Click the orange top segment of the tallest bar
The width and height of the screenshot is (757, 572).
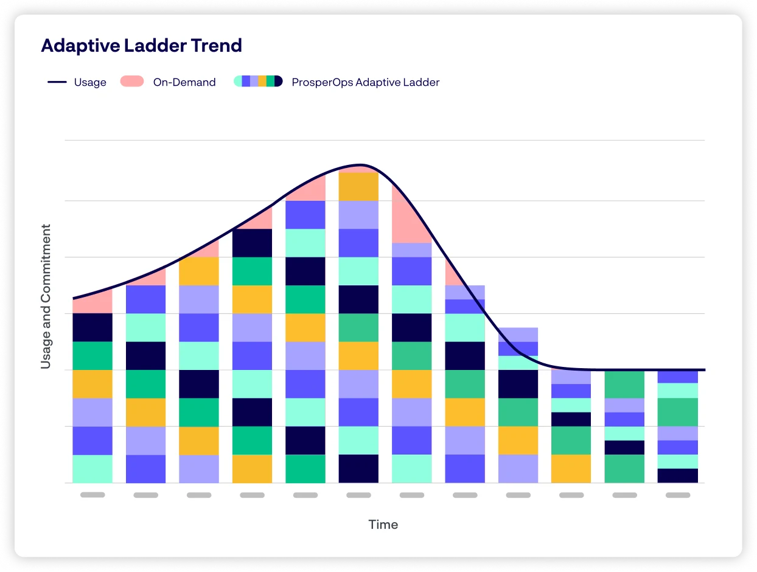(358, 187)
